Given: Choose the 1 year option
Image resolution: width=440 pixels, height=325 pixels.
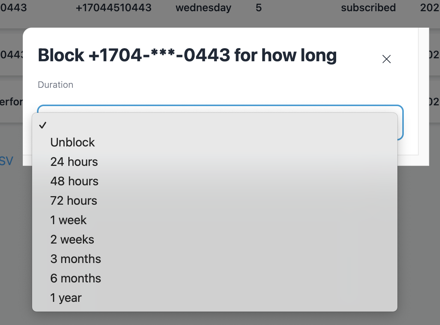Looking at the screenshot, I should [x=66, y=298].
